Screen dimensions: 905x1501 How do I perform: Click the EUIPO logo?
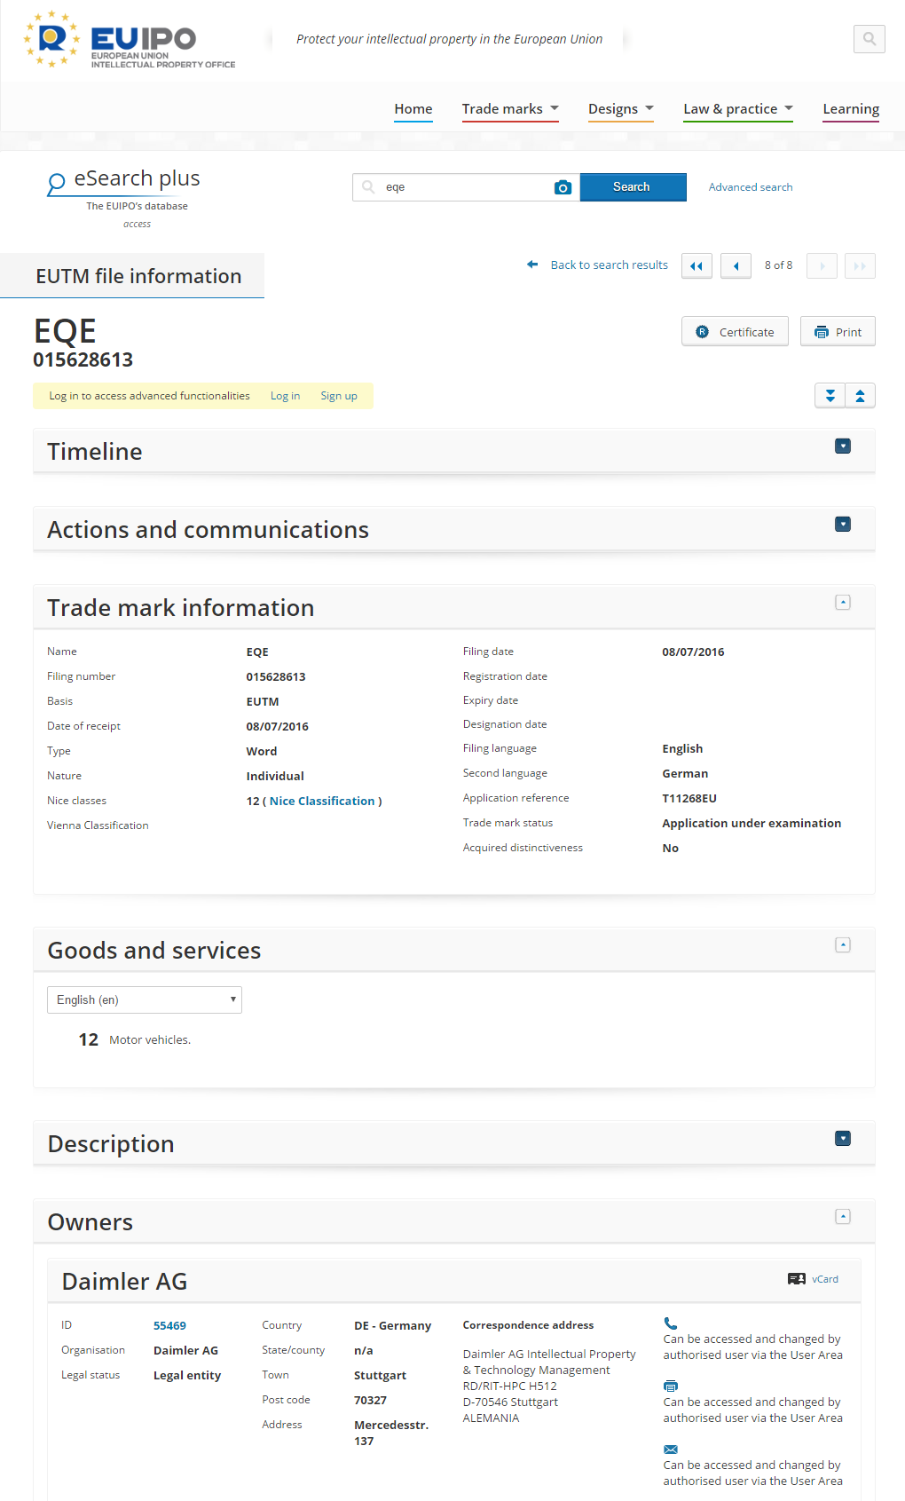(130, 40)
